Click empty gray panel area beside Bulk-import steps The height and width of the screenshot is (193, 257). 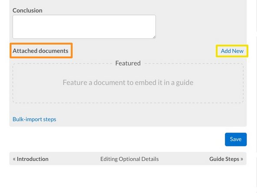pyautogui.click(x=148, y=119)
